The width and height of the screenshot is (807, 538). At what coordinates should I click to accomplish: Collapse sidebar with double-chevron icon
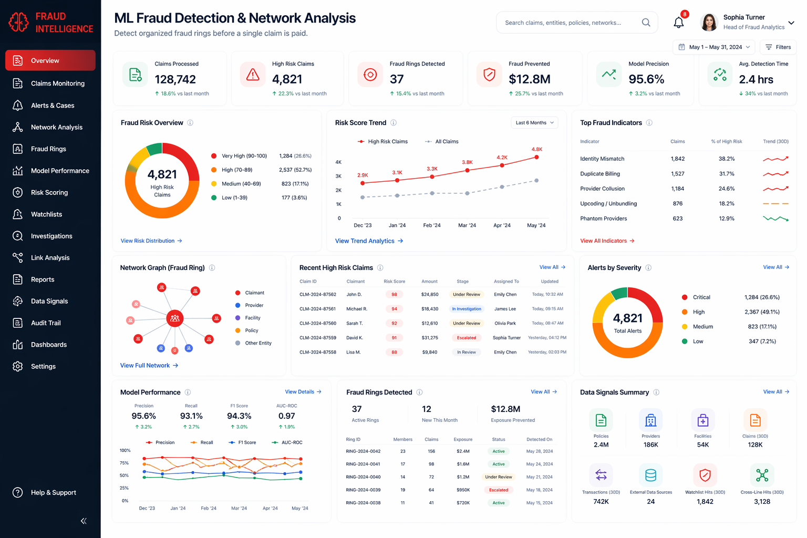pos(84,521)
